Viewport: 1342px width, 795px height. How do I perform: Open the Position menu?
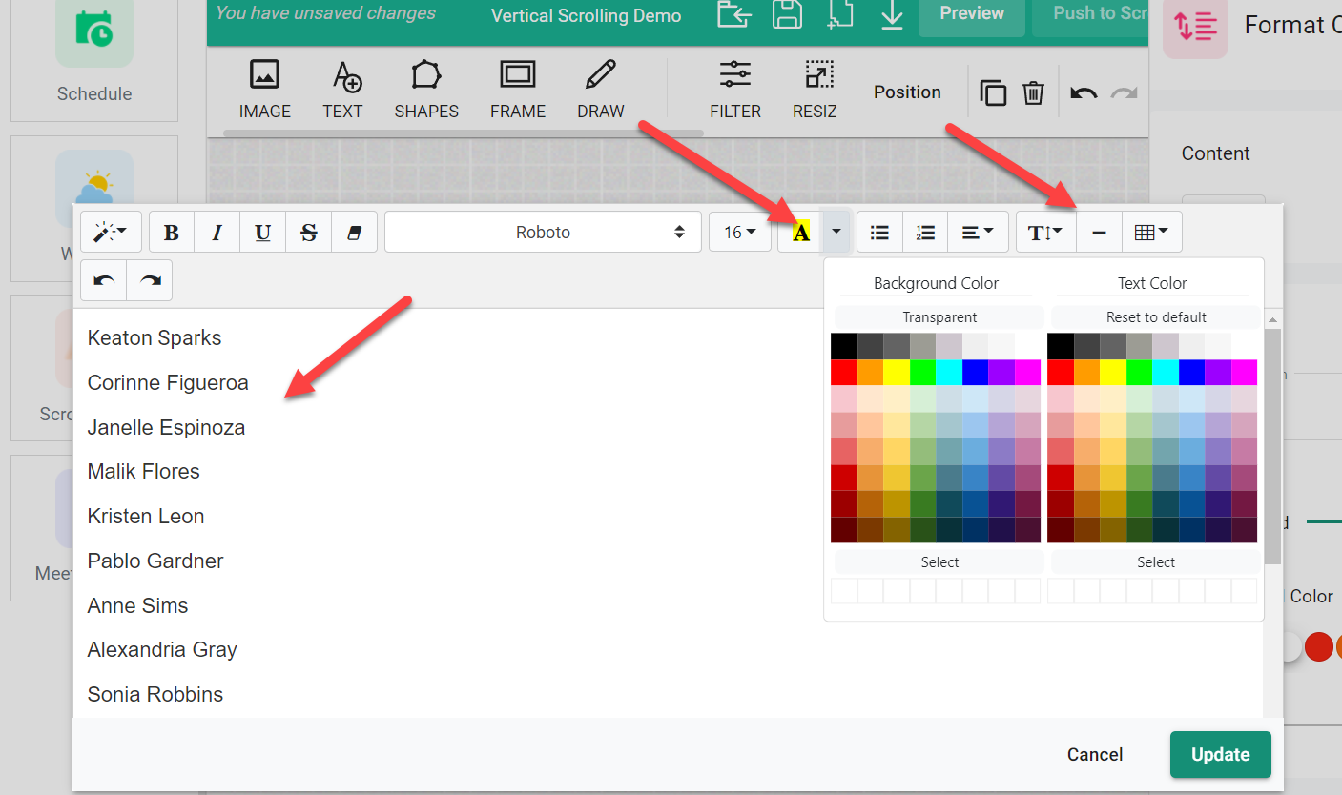[907, 92]
